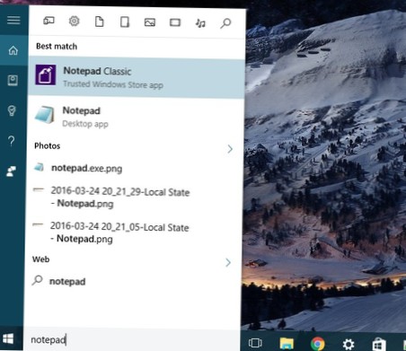The image size is (406, 351).
Task: Expand the Photos results section chevron
Action: click(x=230, y=149)
